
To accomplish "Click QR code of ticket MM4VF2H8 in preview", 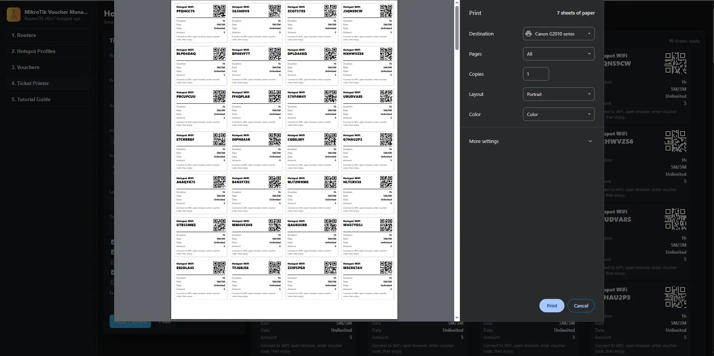I will click(x=275, y=225).
